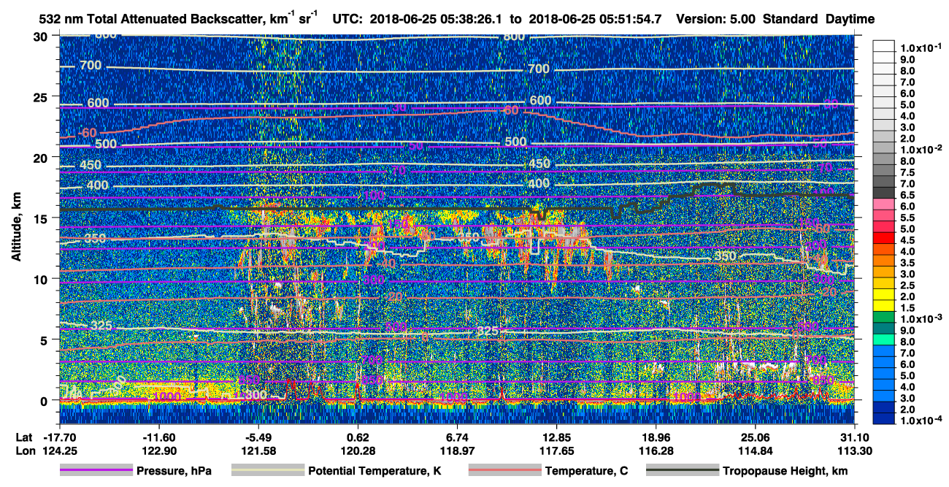Image resolution: width=949 pixels, height=487 pixels.
Task: Click latitude value '31.10'
Action: tap(855, 436)
